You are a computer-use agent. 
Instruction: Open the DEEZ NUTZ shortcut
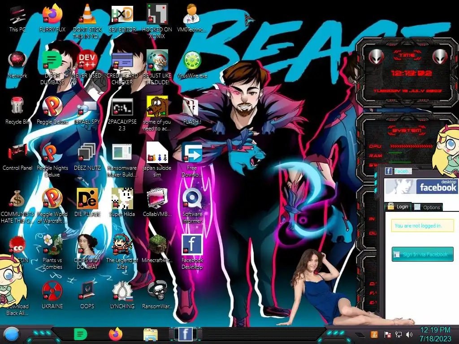point(87,153)
